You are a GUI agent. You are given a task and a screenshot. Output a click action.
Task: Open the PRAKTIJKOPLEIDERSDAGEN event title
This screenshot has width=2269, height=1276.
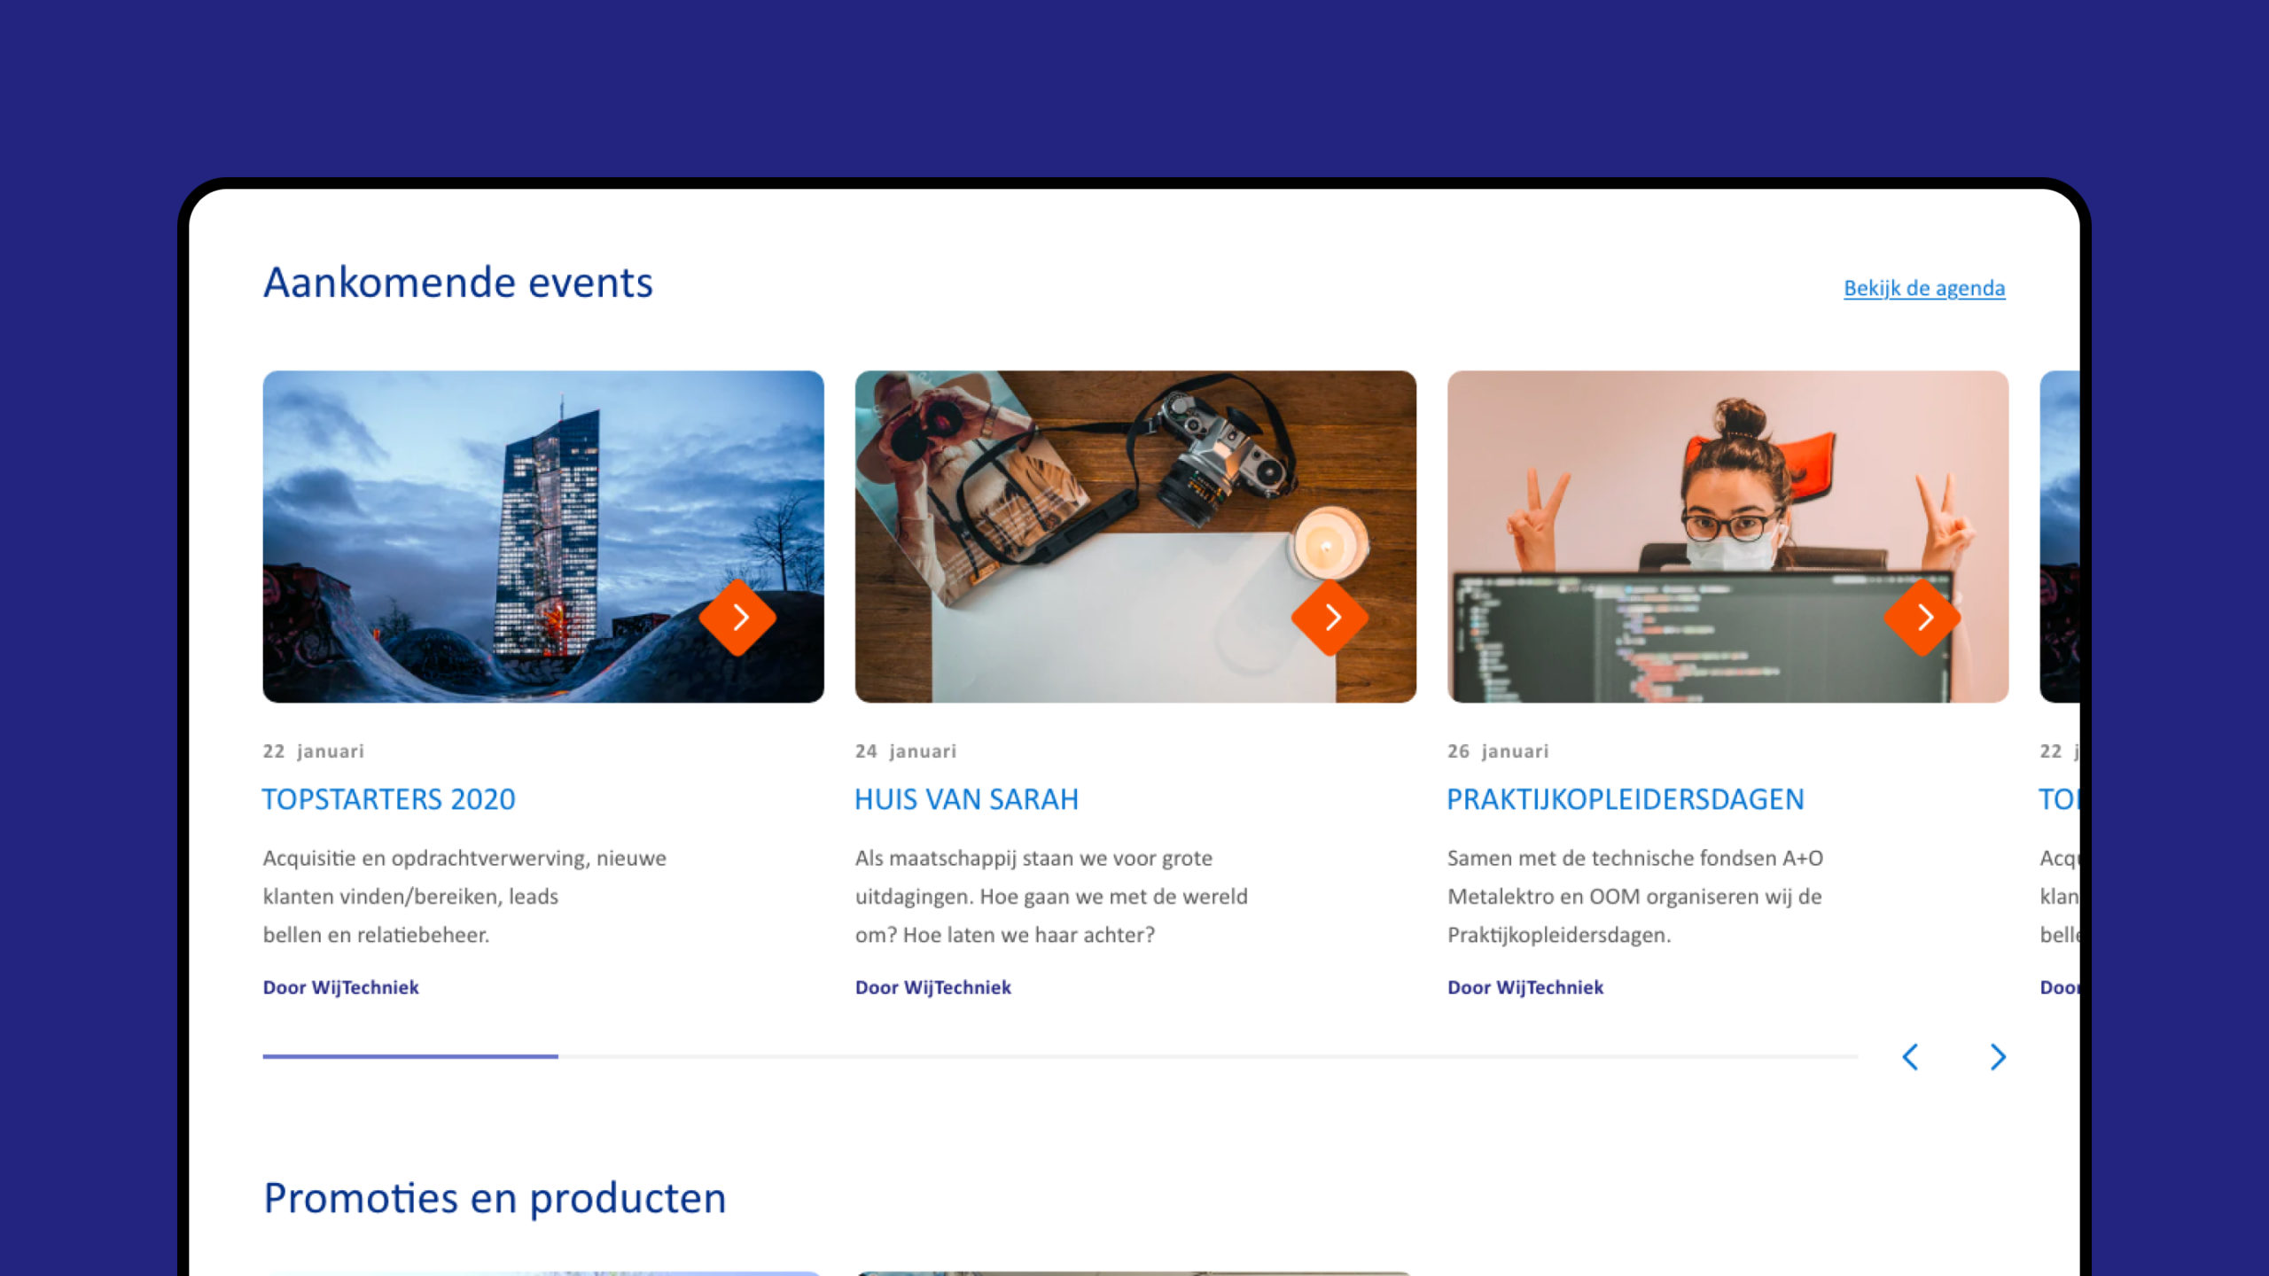(x=1625, y=799)
